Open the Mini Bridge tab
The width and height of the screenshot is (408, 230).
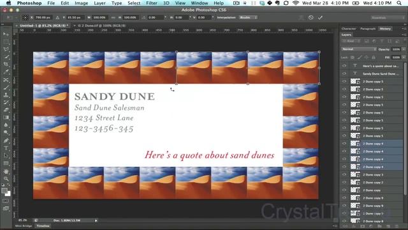(24, 226)
